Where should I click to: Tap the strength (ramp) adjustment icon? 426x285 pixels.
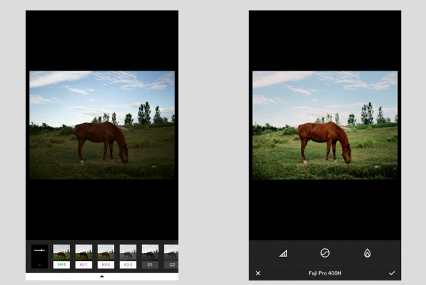point(283,254)
